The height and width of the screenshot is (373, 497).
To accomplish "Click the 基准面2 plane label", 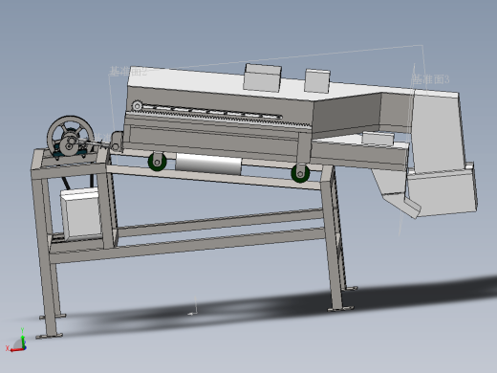I will (x=128, y=71).
